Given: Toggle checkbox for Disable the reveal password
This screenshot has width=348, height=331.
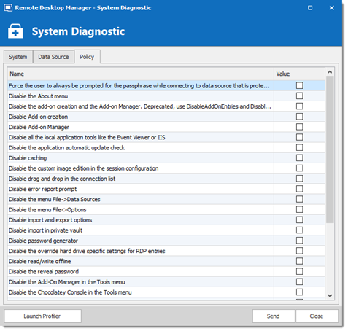Looking at the screenshot, I should pyautogui.click(x=300, y=271).
